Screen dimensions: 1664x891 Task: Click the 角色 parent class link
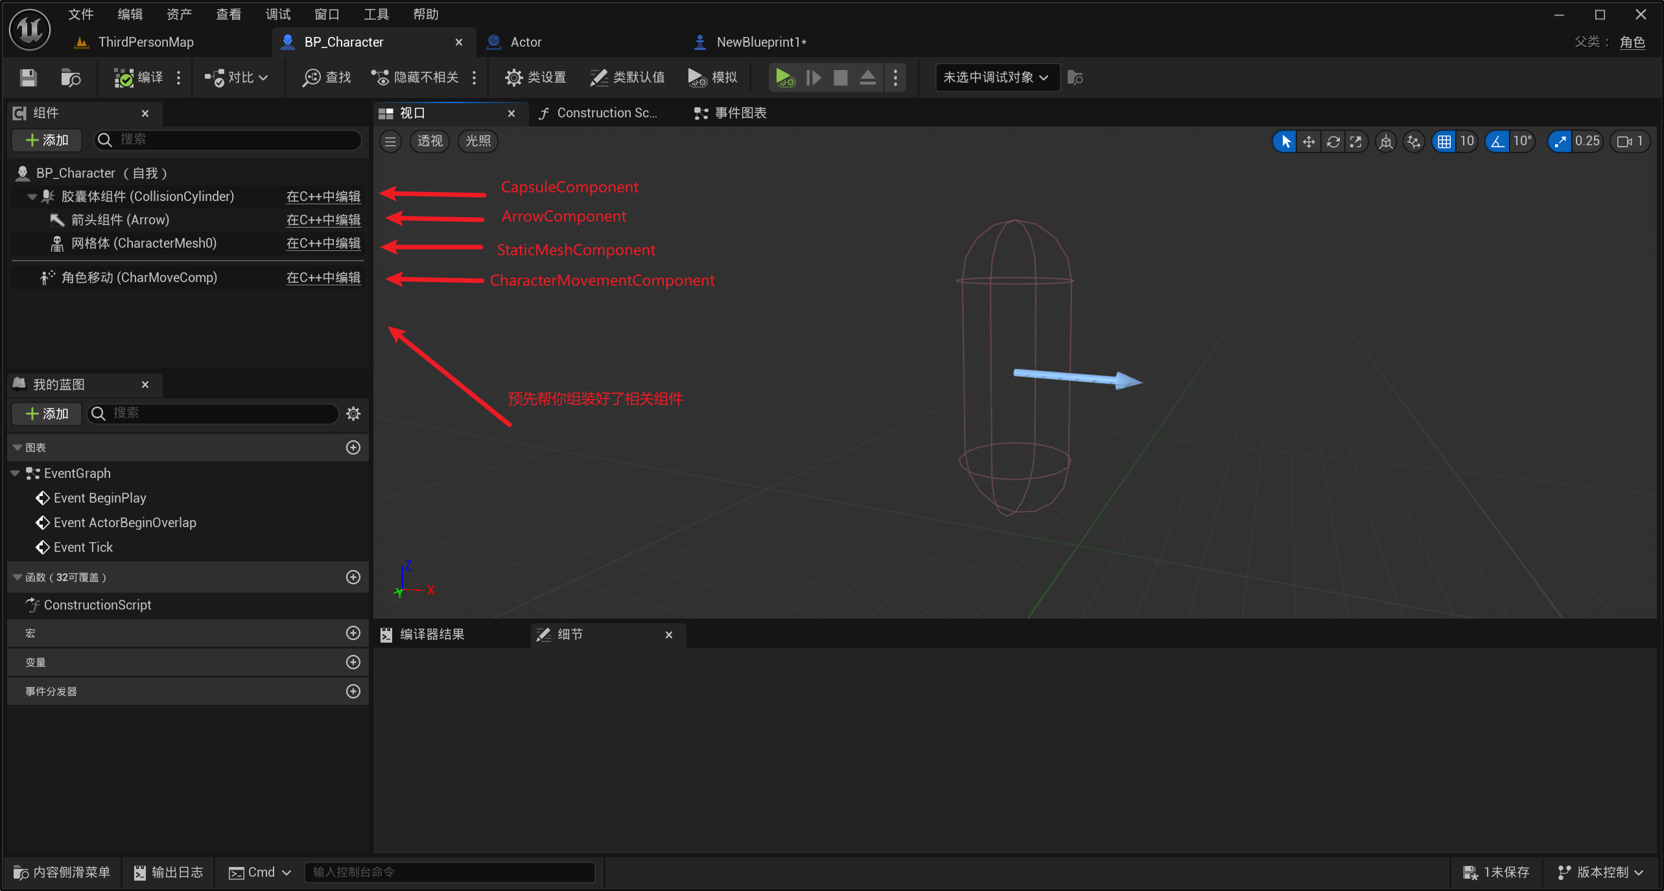(x=1632, y=42)
